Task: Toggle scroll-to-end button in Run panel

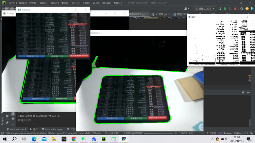Action: pos(13,113)
